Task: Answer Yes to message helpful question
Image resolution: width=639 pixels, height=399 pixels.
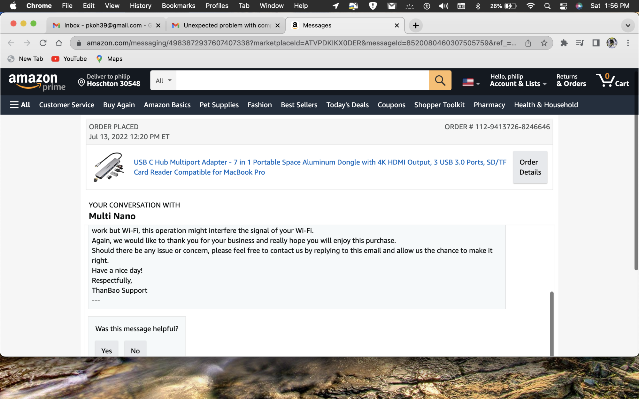Action: coord(106,350)
